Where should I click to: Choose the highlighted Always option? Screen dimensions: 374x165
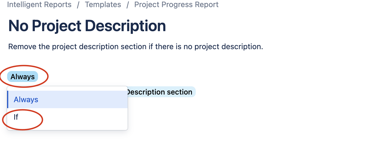click(x=26, y=99)
